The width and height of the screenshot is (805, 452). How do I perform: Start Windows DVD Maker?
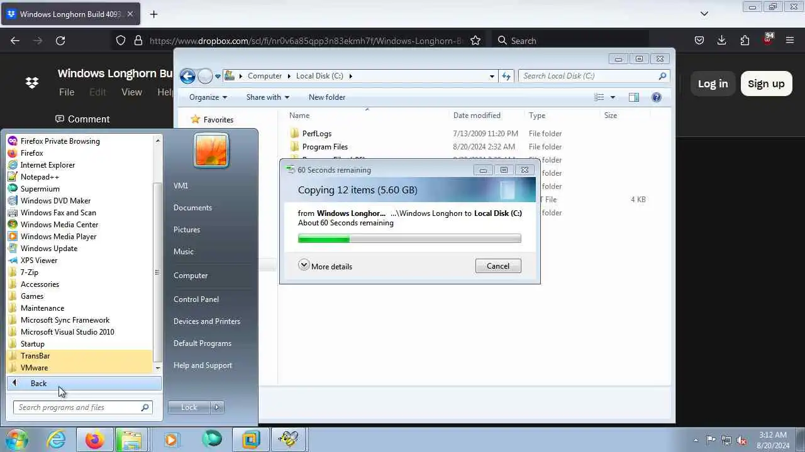click(x=55, y=201)
